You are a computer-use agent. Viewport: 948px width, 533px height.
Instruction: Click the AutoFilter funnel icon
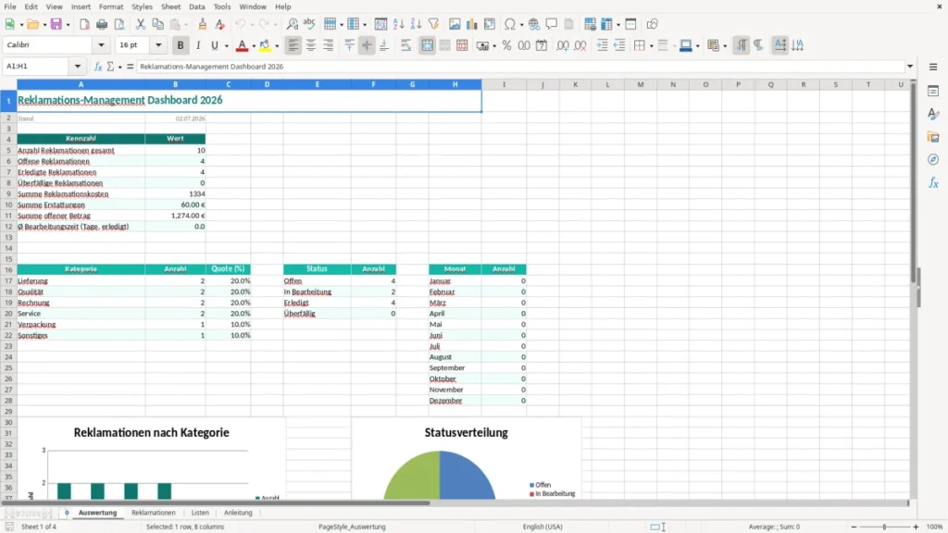pyautogui.click(x=433, y=24)
